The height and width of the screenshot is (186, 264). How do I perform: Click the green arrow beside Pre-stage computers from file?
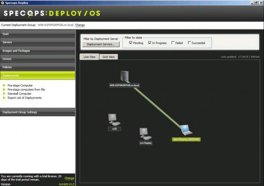point(4,89)
